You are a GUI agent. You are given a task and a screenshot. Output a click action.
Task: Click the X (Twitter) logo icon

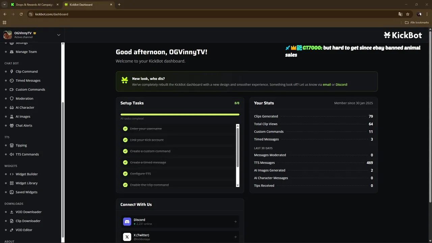tap(127, 237)
